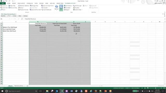Click the Insert Function fx icon

coord(22,19)
